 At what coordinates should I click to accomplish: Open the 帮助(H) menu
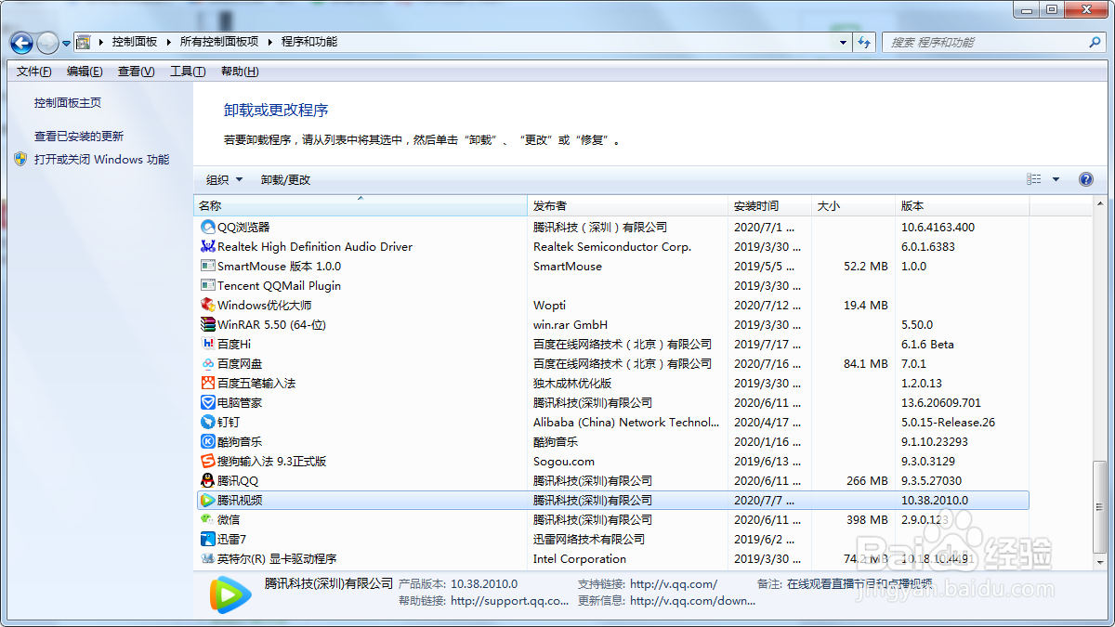(240, 72)
